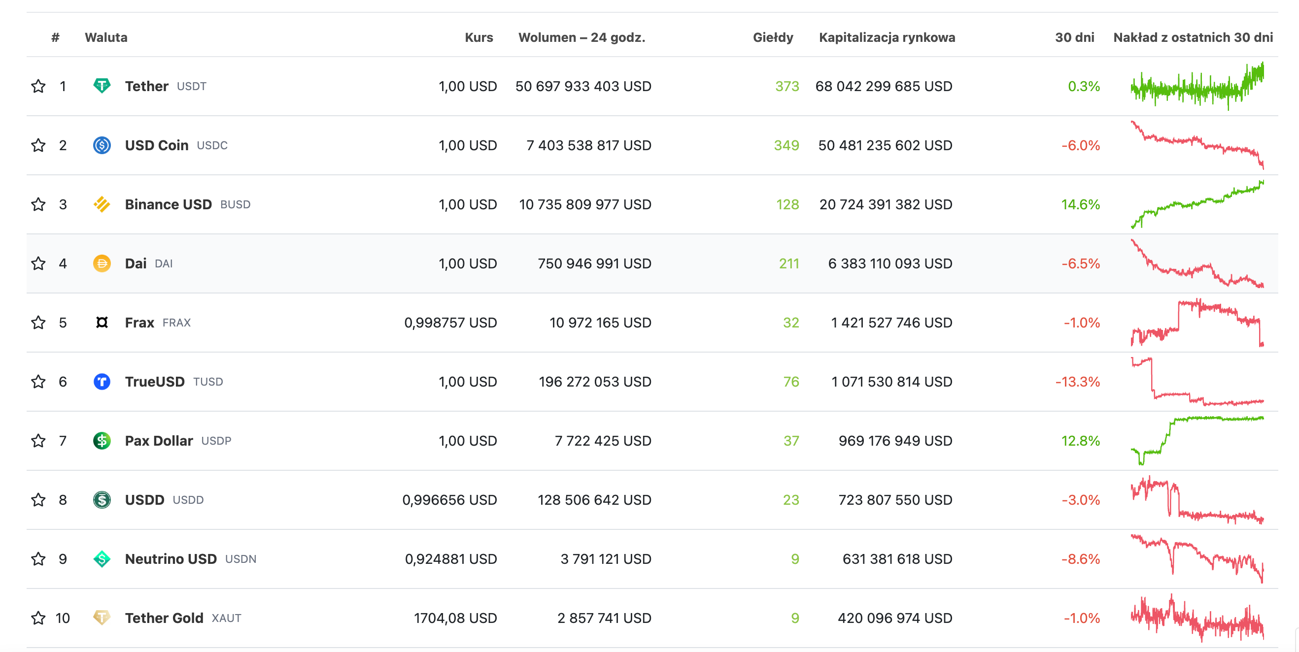Click the Tether coin logo icon
The width and height of the screenshot is (1299, 652).
tap(102, 86)
